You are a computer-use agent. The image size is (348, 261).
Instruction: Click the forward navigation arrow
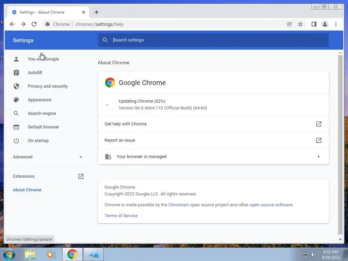point(23,24)
